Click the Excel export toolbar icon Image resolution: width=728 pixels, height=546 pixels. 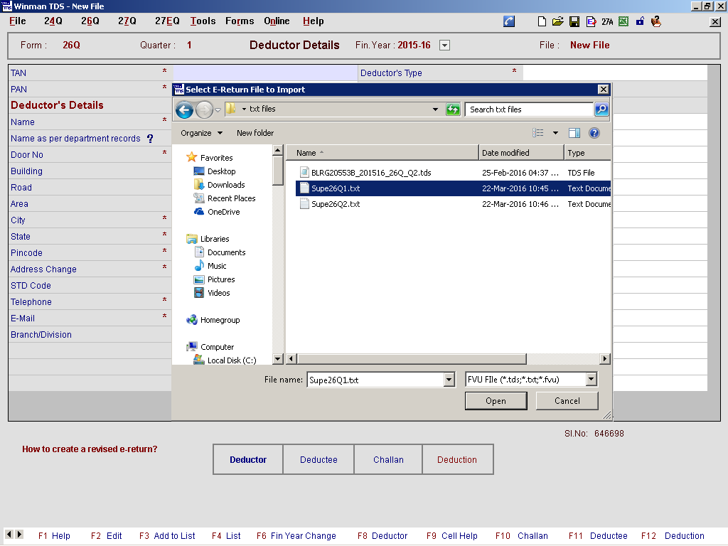623,21
